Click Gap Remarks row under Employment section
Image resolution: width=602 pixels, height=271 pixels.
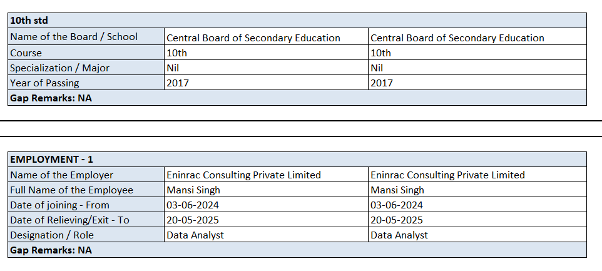coord(51,250)
